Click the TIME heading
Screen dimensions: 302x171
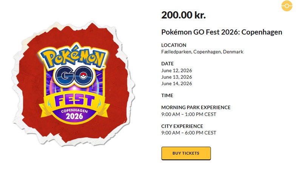click(167, 95)
